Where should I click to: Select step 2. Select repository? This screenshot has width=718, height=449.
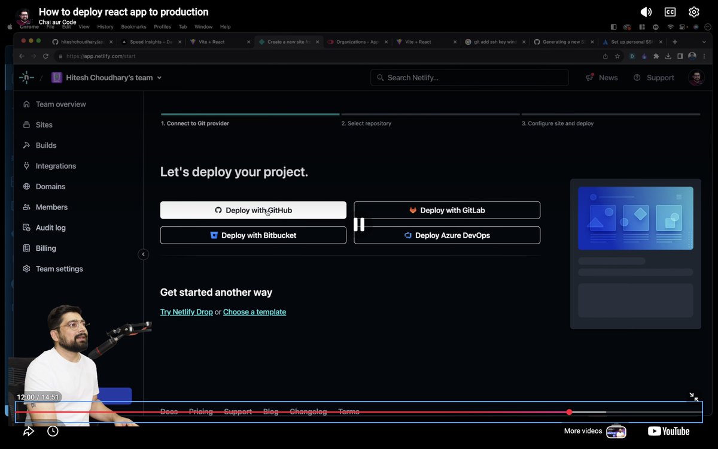click(x=366, y=123)
